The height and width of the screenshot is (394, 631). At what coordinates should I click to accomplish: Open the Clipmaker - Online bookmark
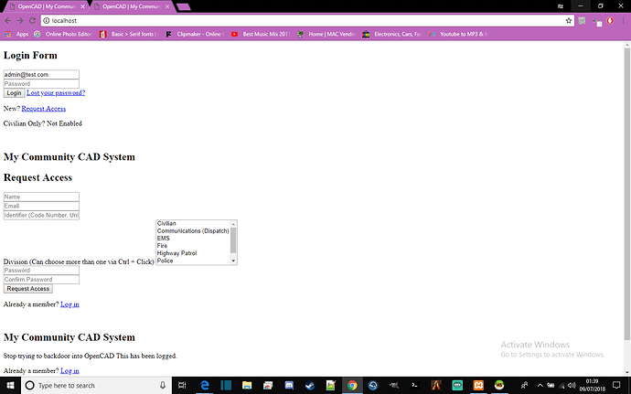196,34
